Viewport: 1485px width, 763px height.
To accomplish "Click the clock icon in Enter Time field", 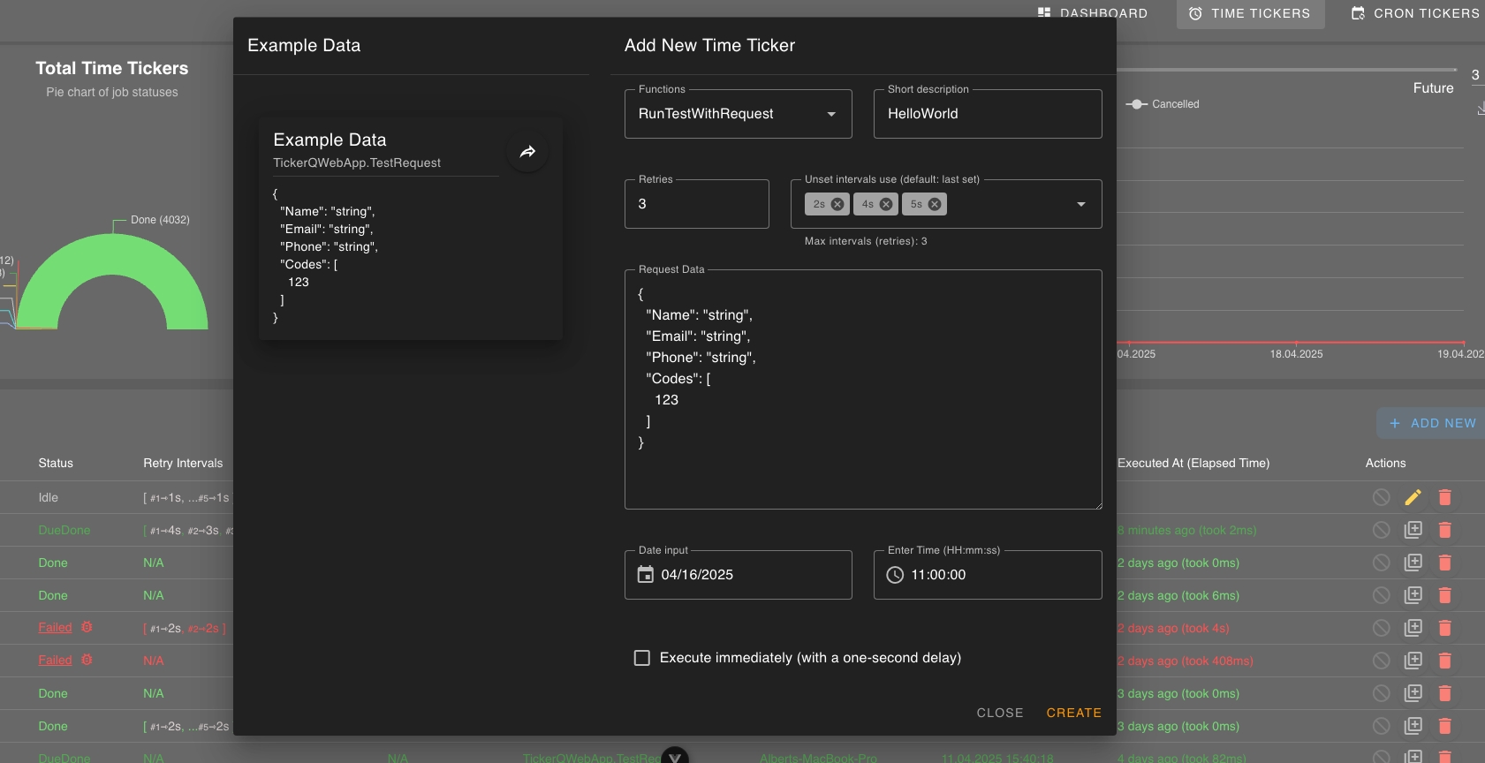I will point(895,575).
